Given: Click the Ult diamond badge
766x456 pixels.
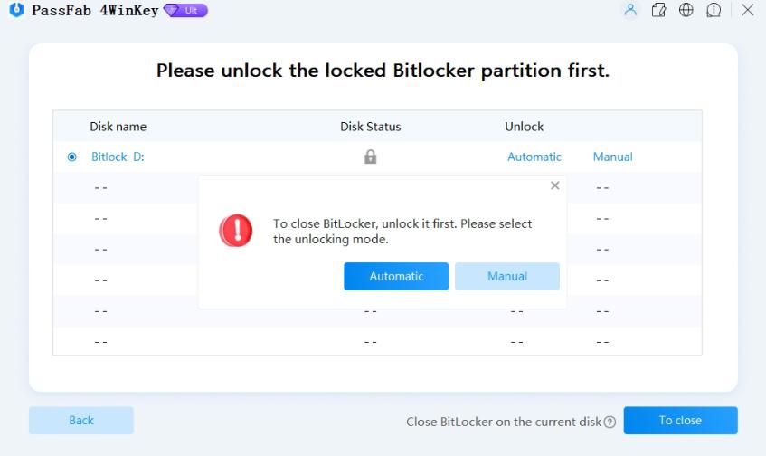Looking at the screenshot, I should click(185, 10).
